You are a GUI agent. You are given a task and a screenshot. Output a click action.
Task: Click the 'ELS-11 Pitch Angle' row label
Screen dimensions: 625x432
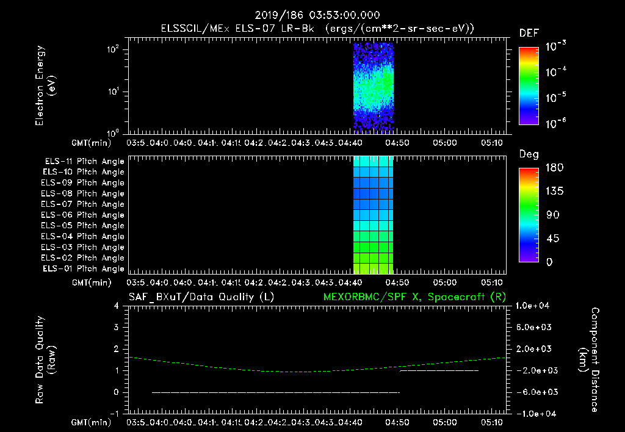84,162
